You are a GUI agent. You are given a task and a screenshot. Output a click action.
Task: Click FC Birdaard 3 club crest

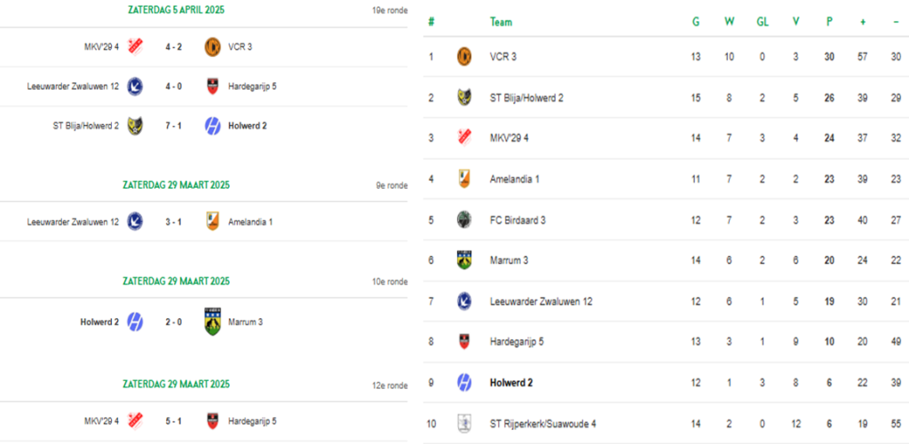pos(463,220)
